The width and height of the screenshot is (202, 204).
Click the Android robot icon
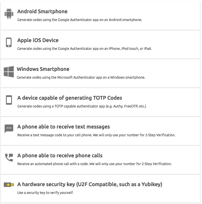(9, 14)
